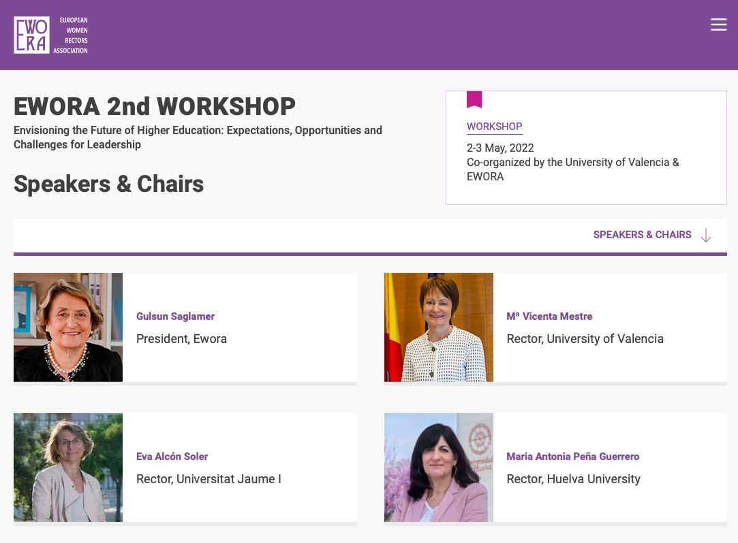Click the 'Rector, University of Valencia' text
The image size is (738, 543).
[585, 339]
